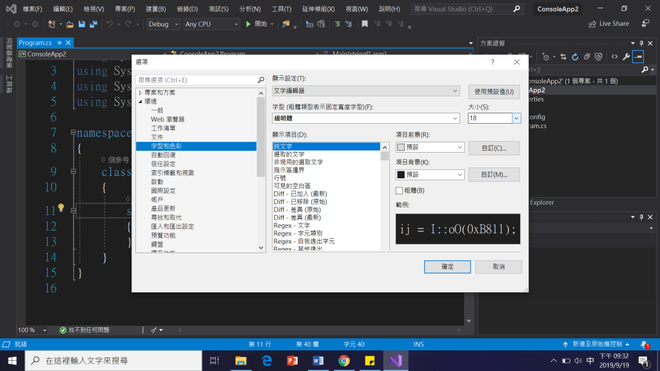The width and height of the screenshot is (660, 371).
Task: Click 自訂(M)... custom background button
Action: (494, 175)
